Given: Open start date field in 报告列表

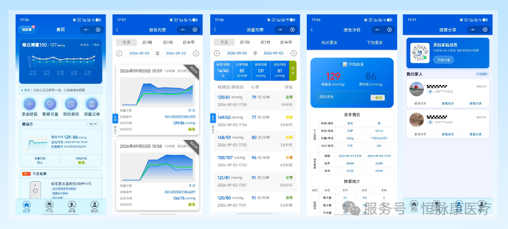Looking at the screenshot, I should click(x=140, y=53).
